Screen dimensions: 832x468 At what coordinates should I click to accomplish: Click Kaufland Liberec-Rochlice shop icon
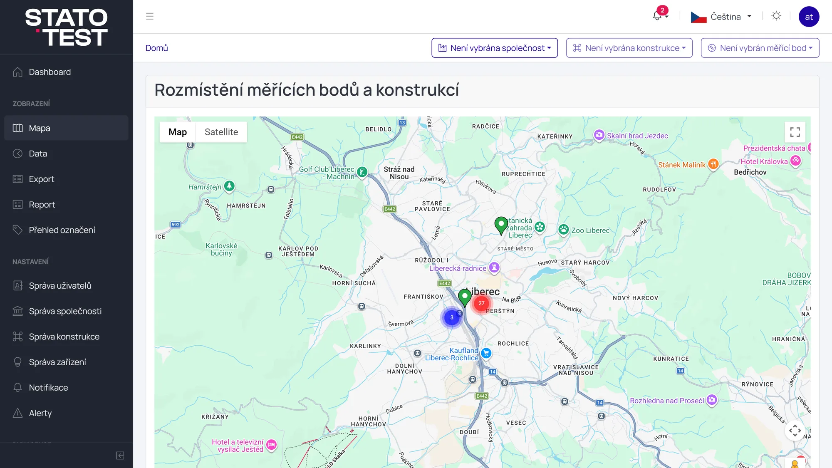coord(486,353)
